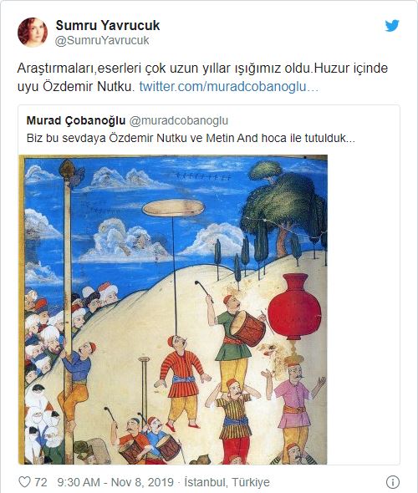
Task: Open Sumru Yavrucuk's profile avatar
Action: tap(33, 33)
